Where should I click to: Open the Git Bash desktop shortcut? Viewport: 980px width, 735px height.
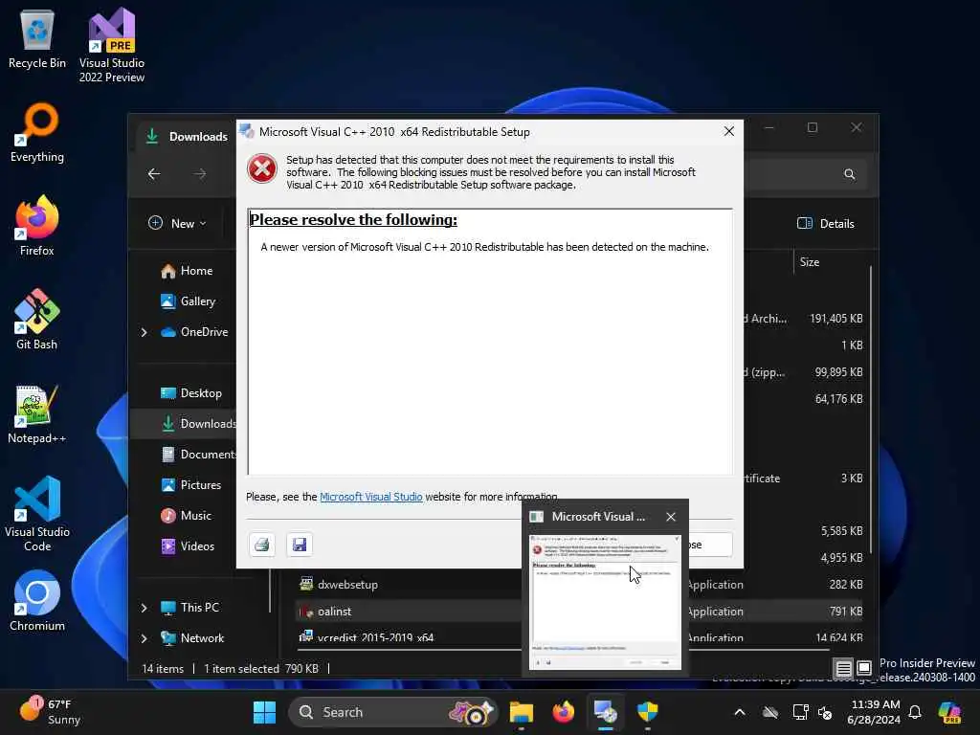37,320
